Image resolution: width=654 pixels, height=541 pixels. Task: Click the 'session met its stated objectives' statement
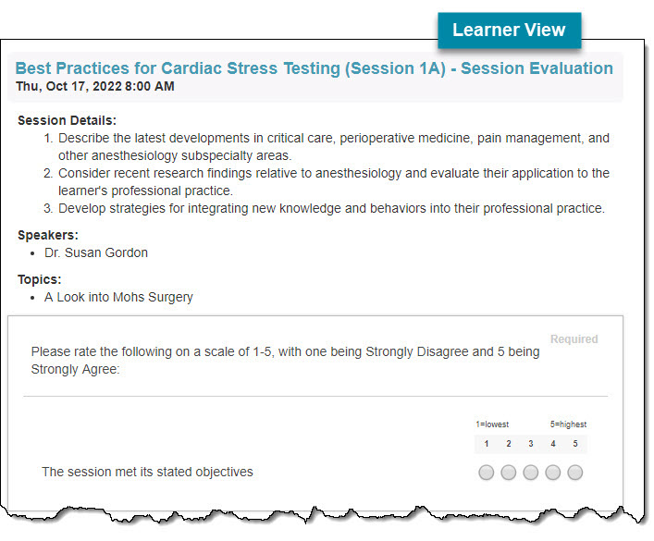pyautogui.click(x=147, y=472)
